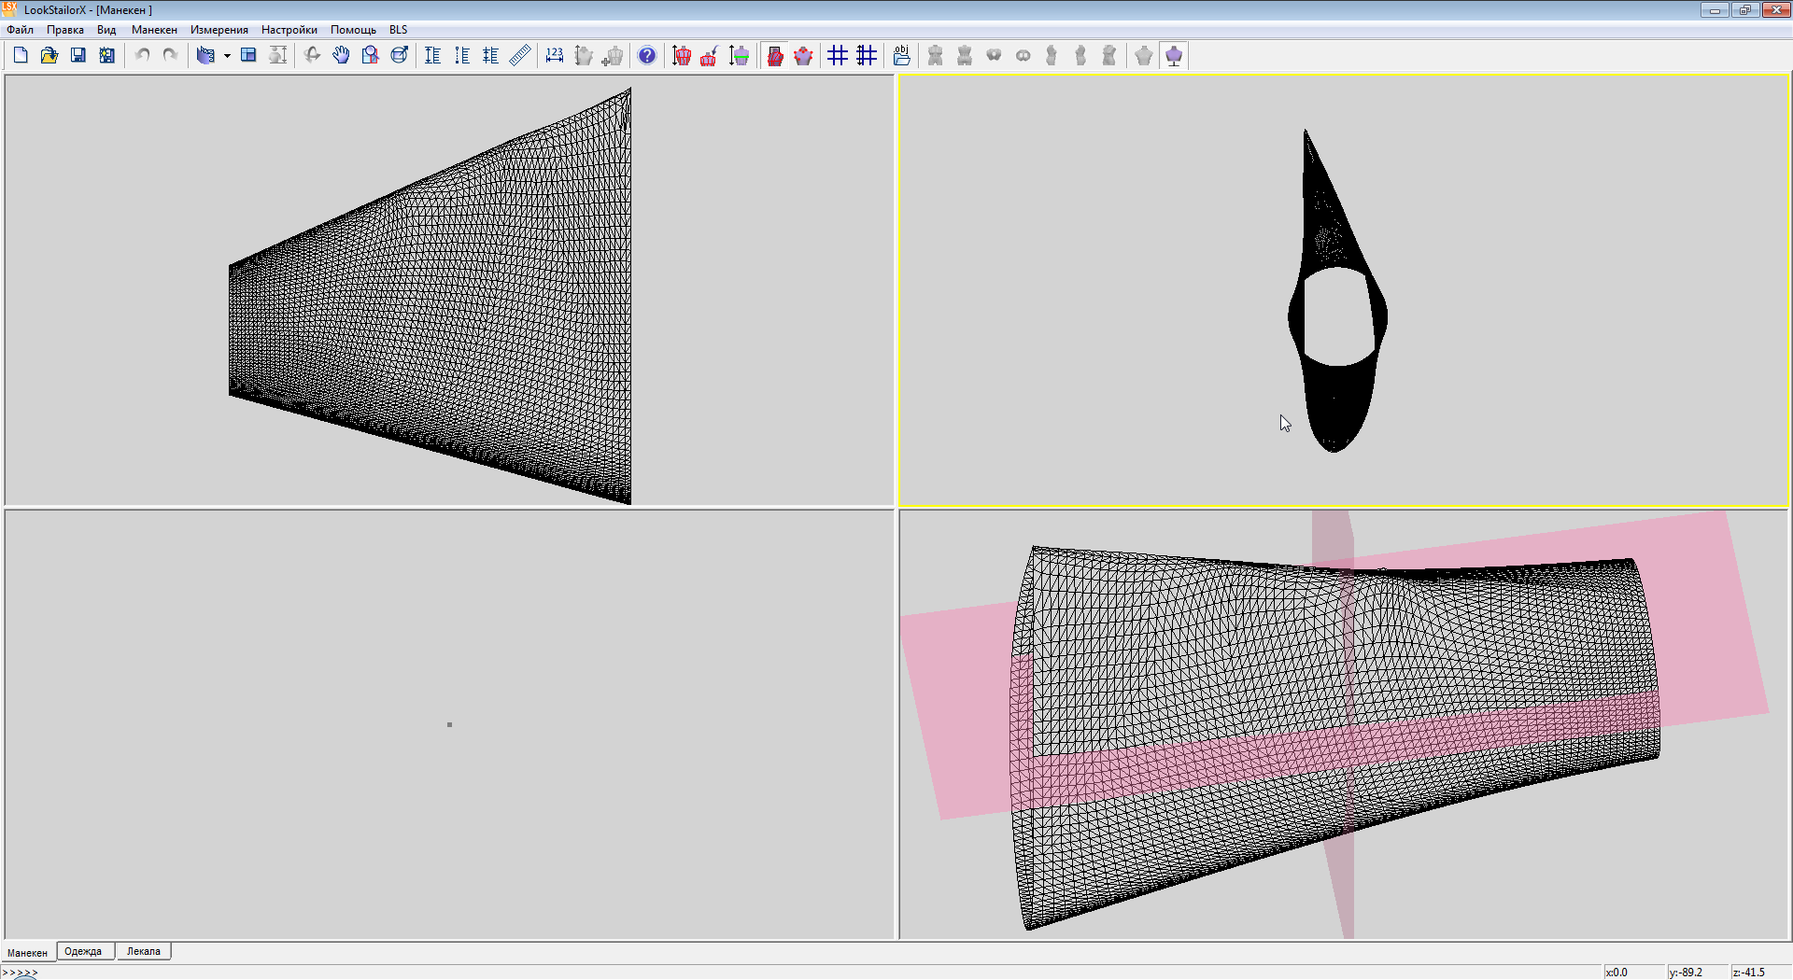Click the four-pane layout toolbar button

click(248, 56)
